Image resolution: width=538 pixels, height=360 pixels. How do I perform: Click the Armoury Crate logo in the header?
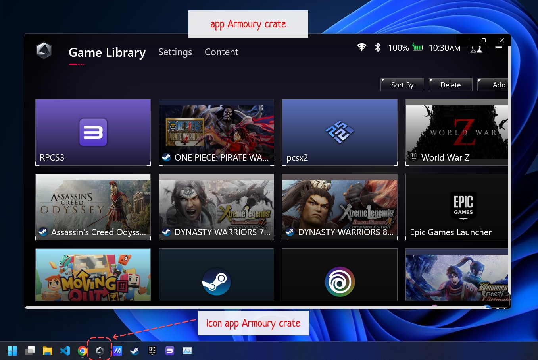44,50
